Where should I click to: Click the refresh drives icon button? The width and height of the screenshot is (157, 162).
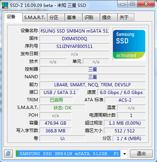(x=8, y=154)
